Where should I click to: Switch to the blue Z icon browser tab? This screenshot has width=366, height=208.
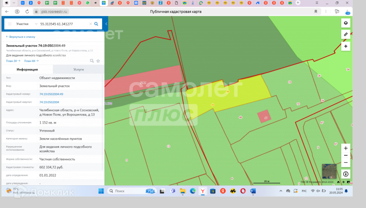pyautogui.click(x=161, y=3)
